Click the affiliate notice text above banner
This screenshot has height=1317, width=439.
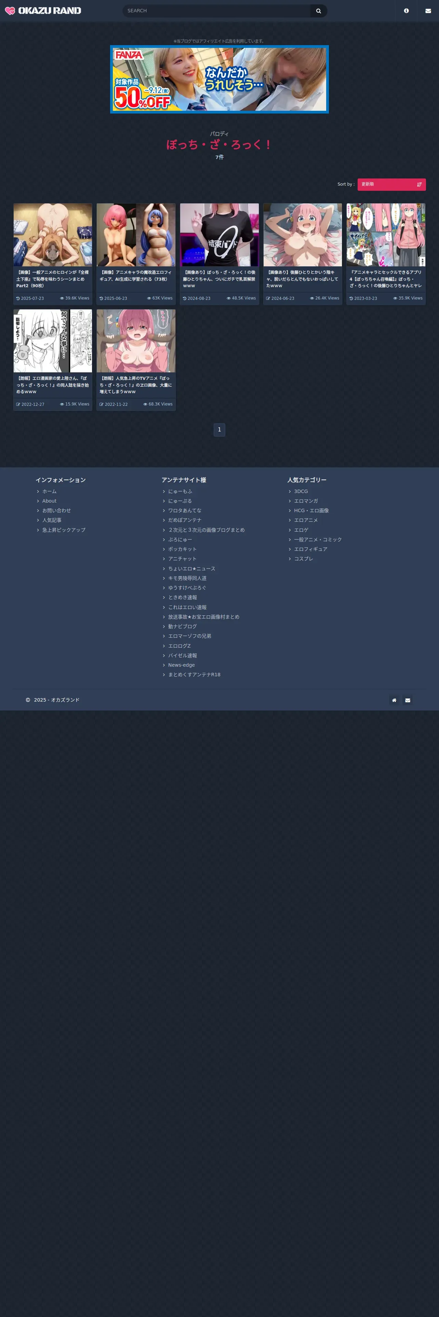219,41
